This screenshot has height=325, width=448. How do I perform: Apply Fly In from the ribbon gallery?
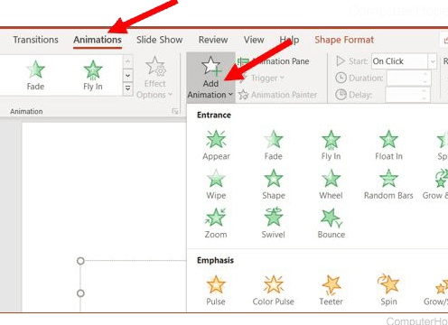coord(93,75)
